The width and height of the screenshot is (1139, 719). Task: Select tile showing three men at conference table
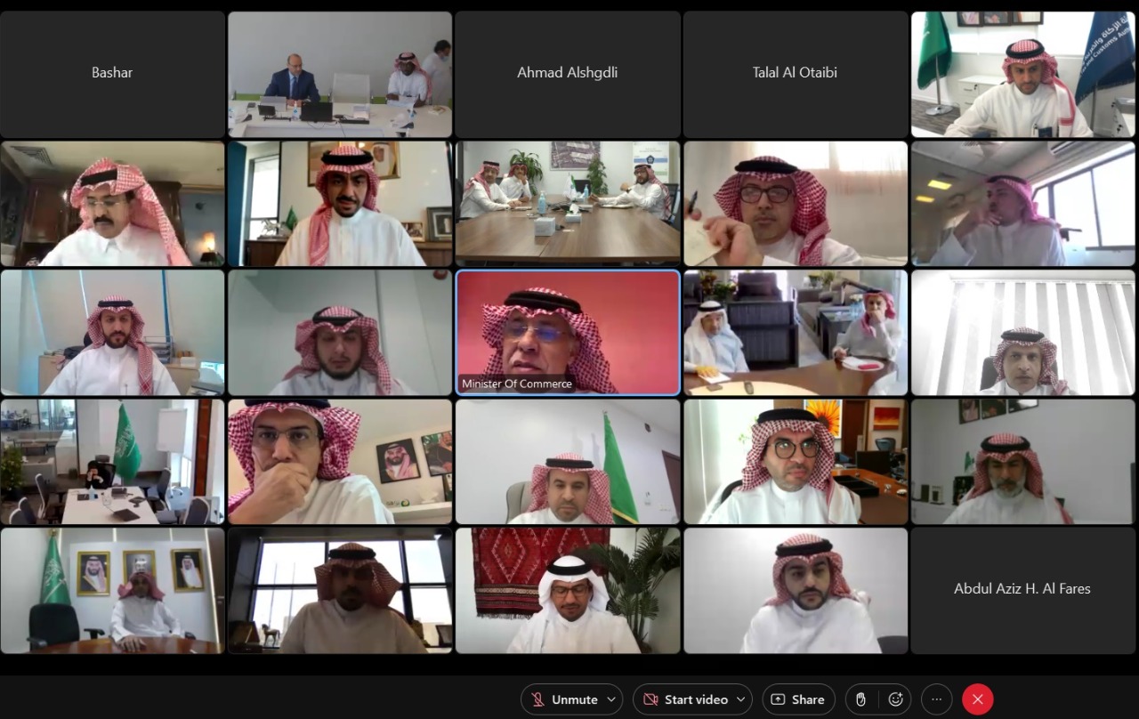(567, 203)
